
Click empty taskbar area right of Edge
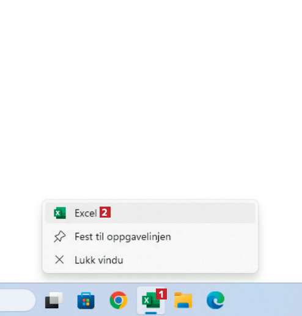coord(263,300)
